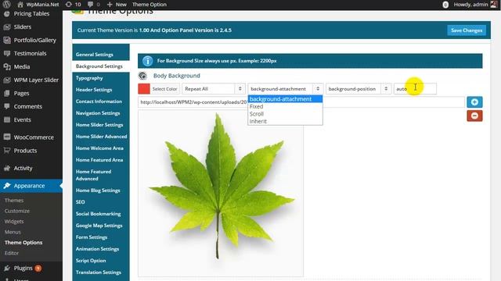The image size is (501, 281).
Task: Open Themes submenu under Appearance
Action: click(x=14, y=201)
